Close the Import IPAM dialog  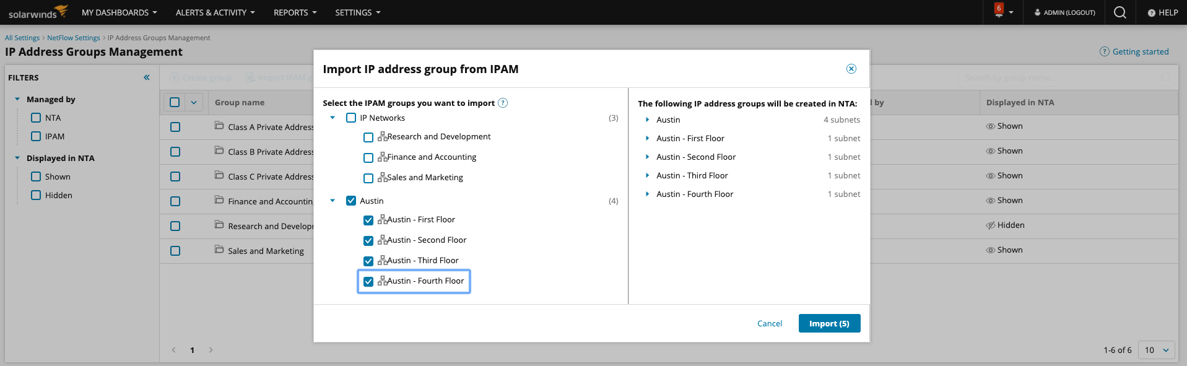[851, 69]
